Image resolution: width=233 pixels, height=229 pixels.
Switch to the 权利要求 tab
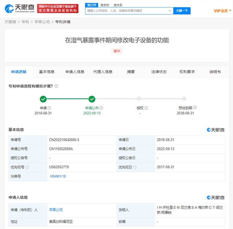(x=187, y=72)
